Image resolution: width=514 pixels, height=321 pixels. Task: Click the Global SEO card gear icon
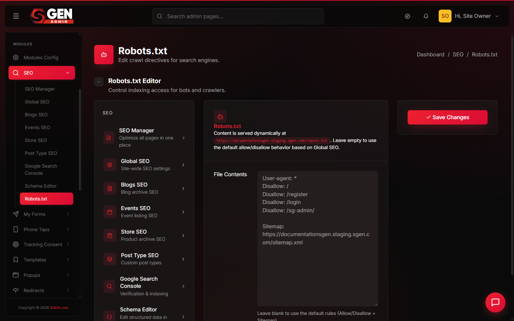[x=110, y=165]
